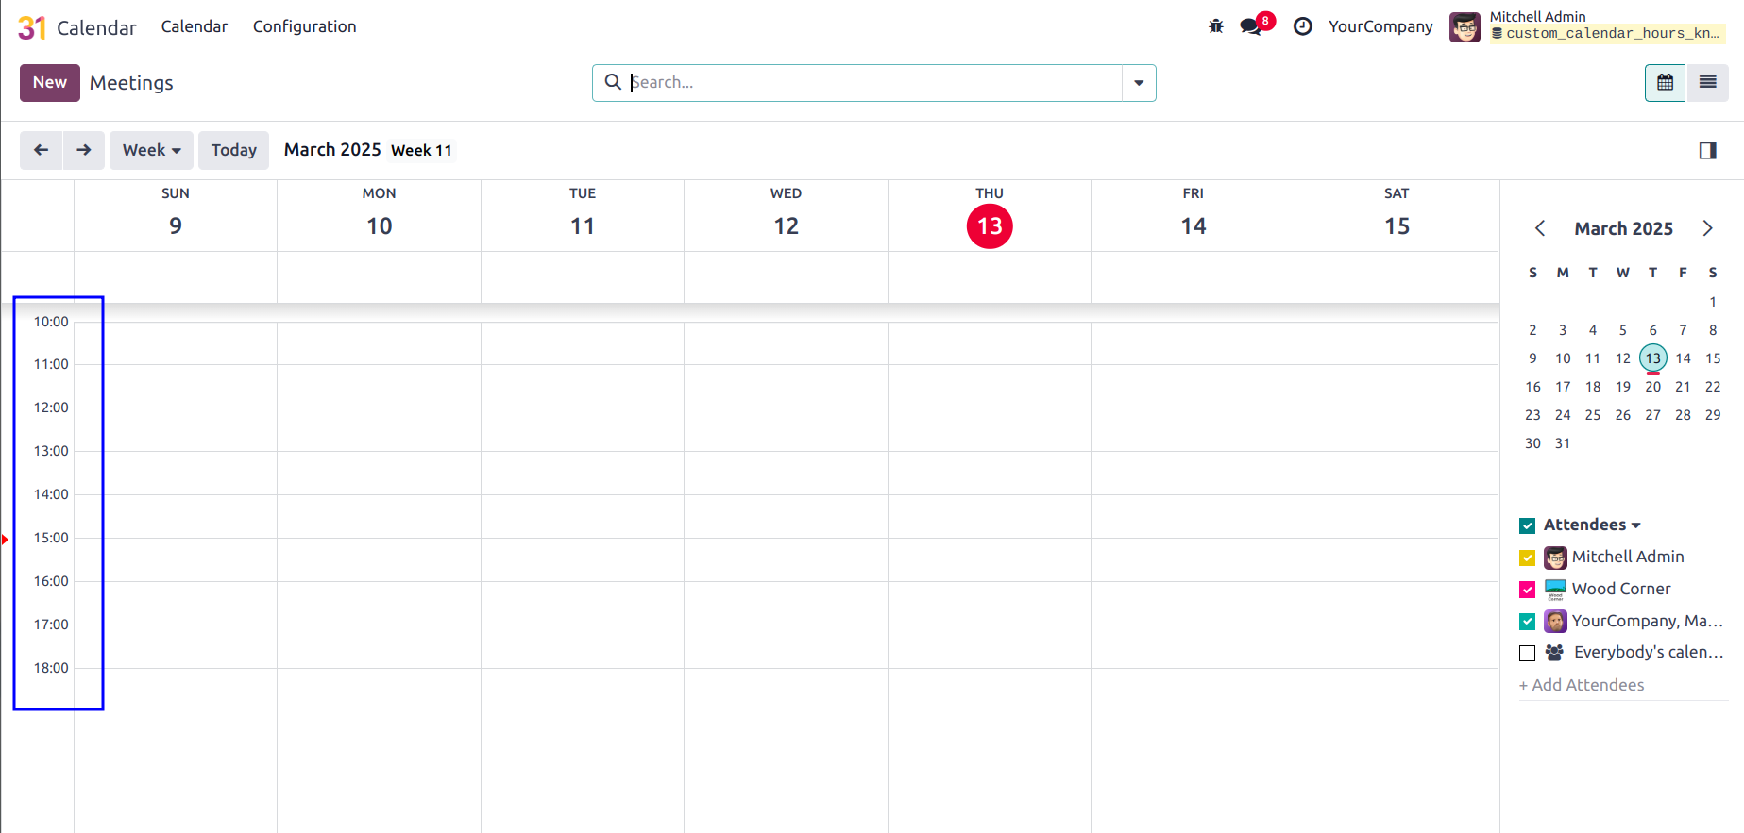
Task: Toggle the side panel icon
Action: [x=1707, y=151]
